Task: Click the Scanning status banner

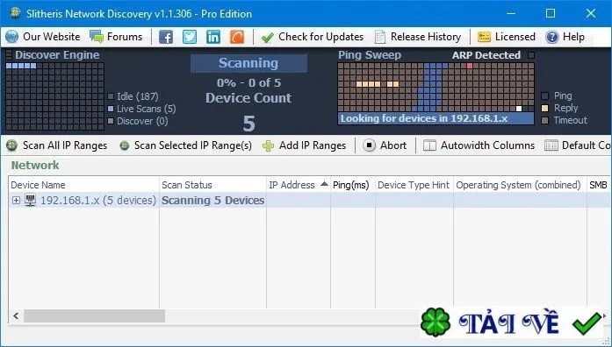Action: [x=248, y=63]
